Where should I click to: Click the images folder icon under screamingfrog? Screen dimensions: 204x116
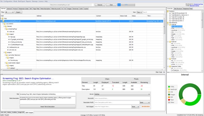point(8,34)
